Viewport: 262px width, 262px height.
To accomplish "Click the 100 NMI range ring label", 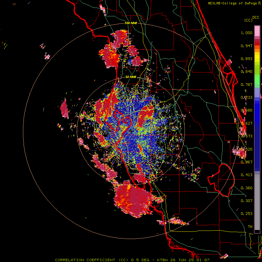I will click(x=131, y=23).
